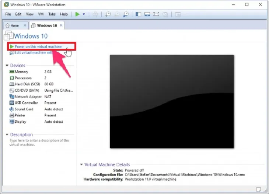This screenshot has height=194, width=269.
Task: Click the thumbnail bar toolbar icon
Action: (147, 14)
